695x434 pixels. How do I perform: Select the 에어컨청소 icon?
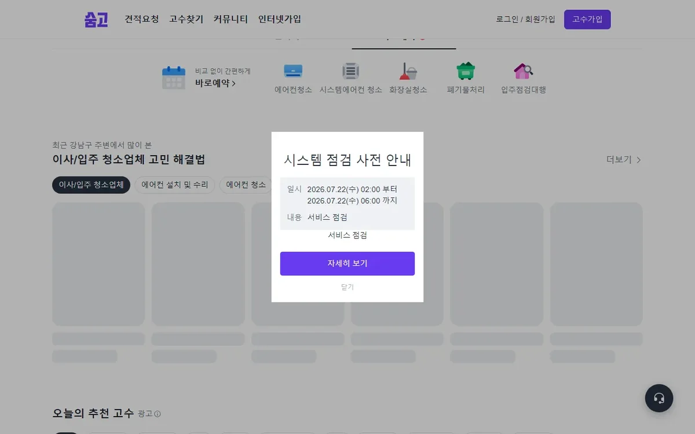click(293, 71)
